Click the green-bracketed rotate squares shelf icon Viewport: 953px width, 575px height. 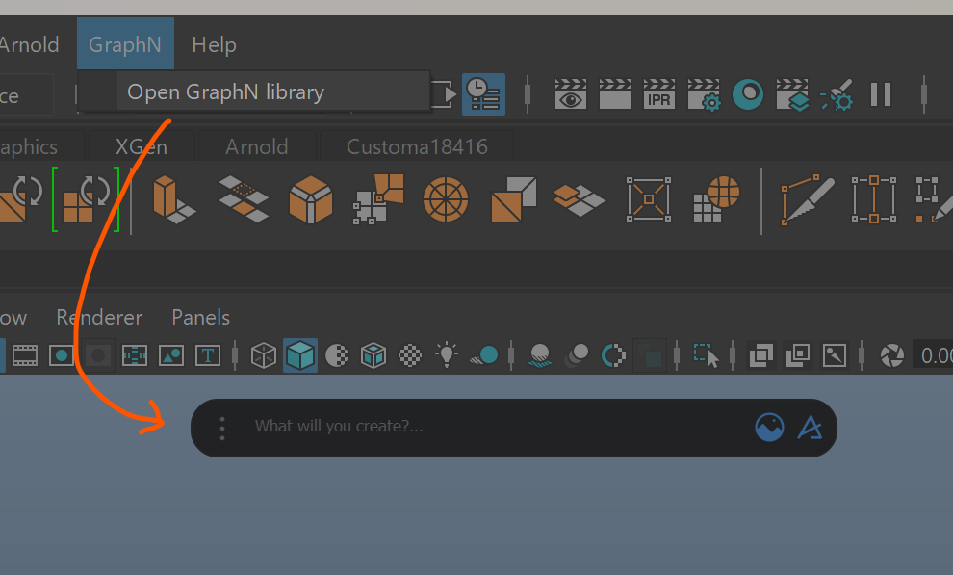[86, 199]
